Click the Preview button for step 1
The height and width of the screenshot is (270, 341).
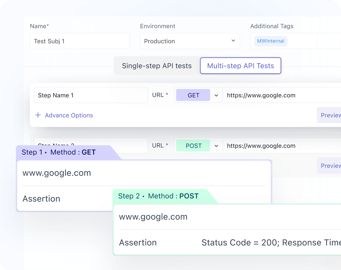(329, 115)
